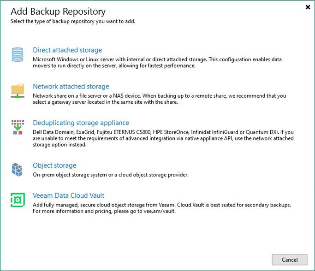Viewport: 315px width, 271px height.
Task: Click the 'On-prem object storage system' description
Action: 111,175
